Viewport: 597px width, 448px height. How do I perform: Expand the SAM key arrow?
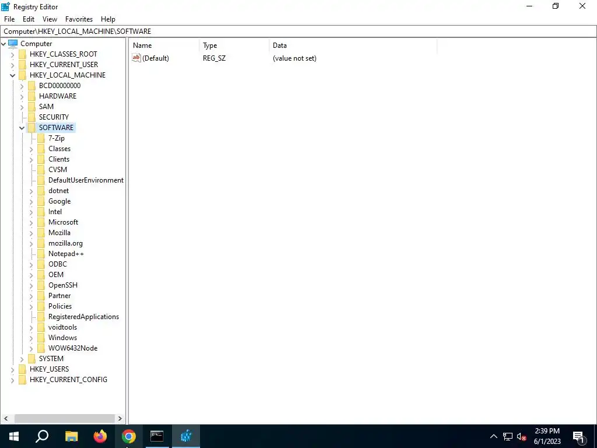(x=22, y=107)
